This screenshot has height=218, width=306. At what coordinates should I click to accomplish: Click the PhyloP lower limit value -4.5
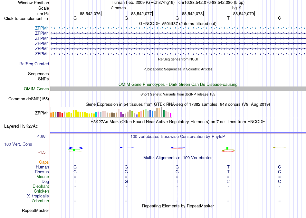[x=42, y=152]
